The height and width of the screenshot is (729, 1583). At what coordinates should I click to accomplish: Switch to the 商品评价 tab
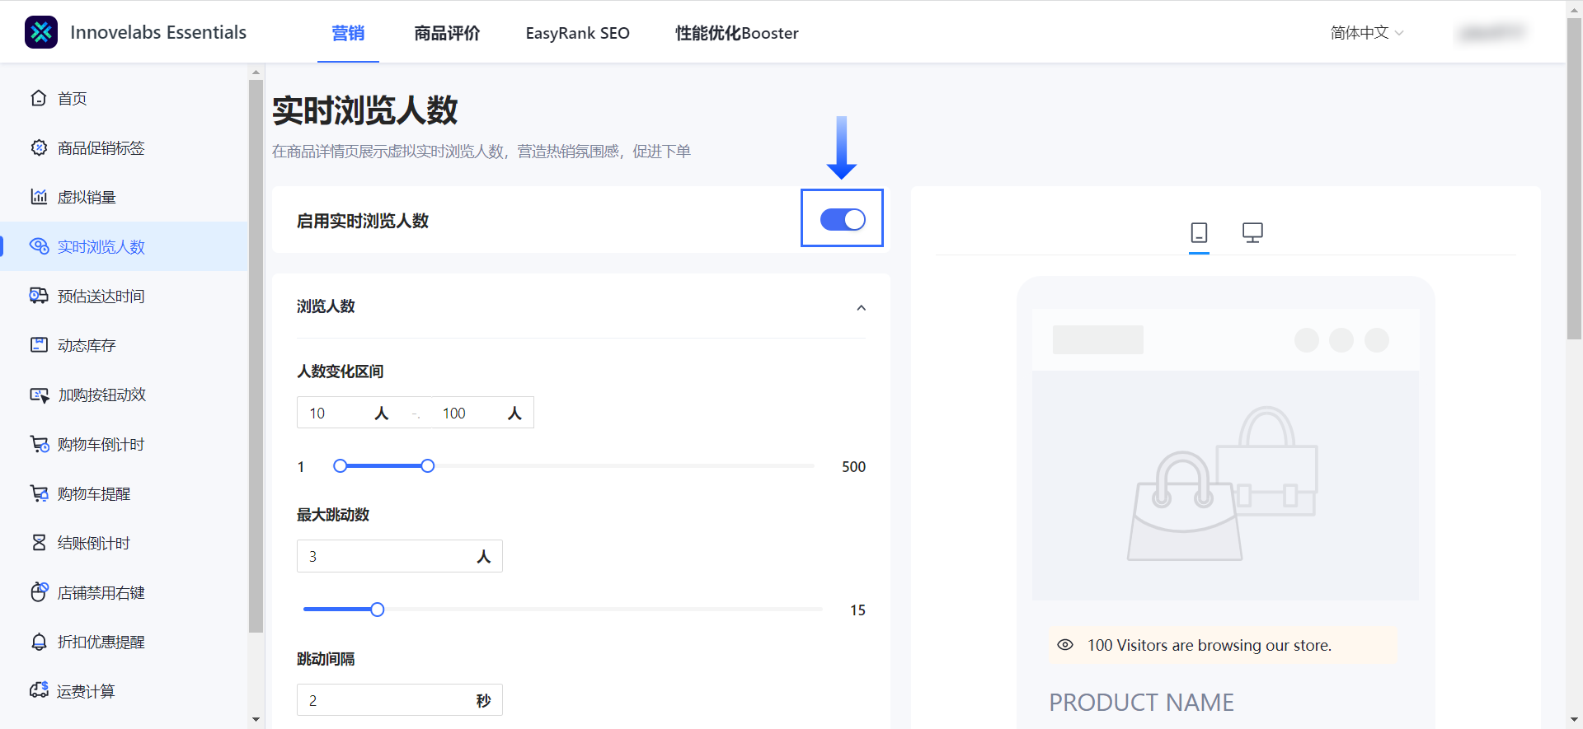(447, 33)
